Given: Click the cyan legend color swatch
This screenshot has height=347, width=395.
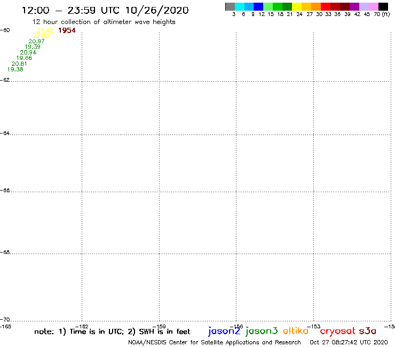Looking at the screenshot, I should pyautogui.click(x=240, y=6).
